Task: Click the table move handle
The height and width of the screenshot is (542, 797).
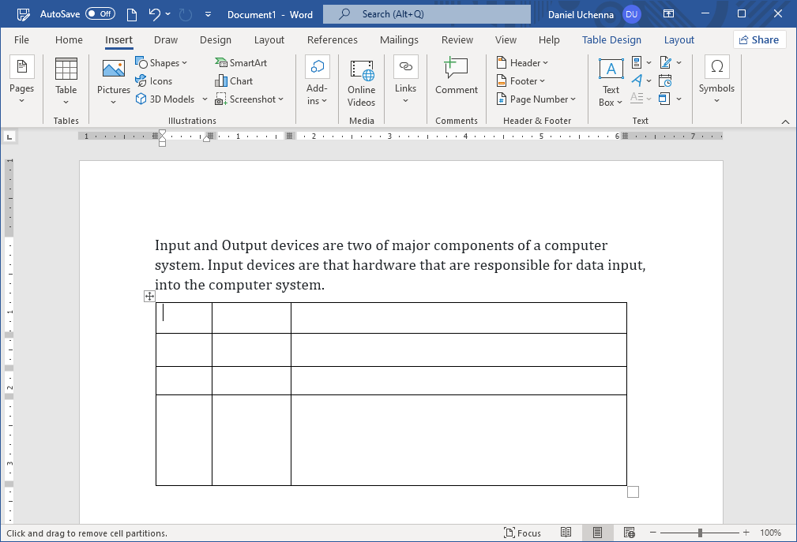Action: click(149, 297)
